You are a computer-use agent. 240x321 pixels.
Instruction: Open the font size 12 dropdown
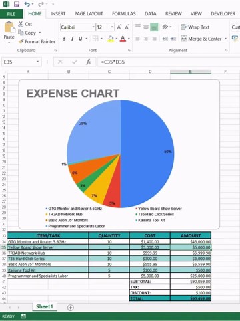pos(112,27)
